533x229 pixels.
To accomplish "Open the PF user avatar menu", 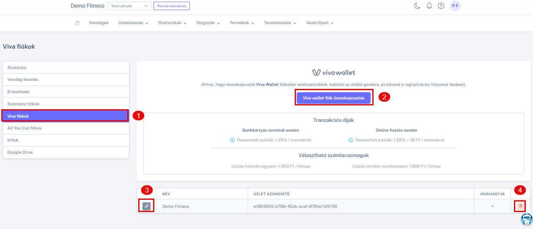I will [x=455, y=6].
